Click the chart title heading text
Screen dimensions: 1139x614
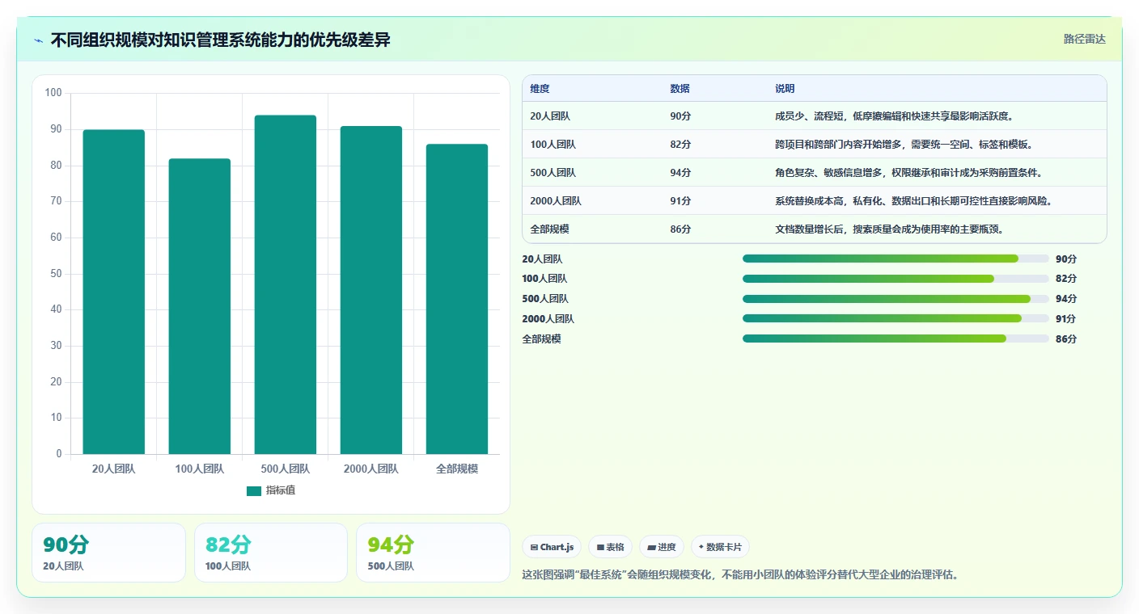point(220,40)
